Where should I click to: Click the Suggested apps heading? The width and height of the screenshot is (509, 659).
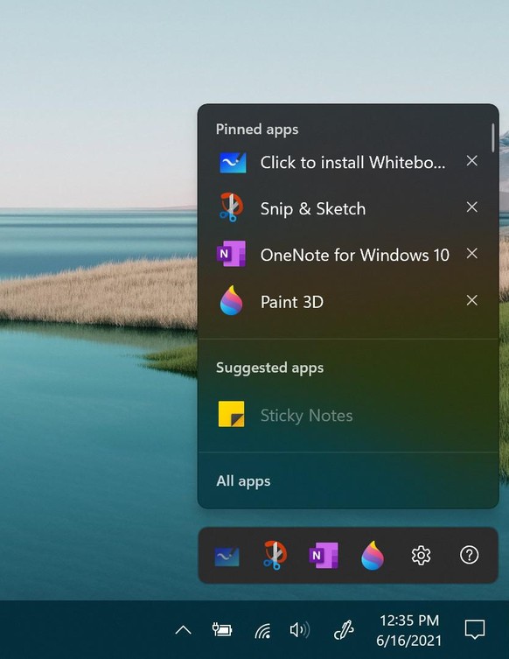click(269, 368)
